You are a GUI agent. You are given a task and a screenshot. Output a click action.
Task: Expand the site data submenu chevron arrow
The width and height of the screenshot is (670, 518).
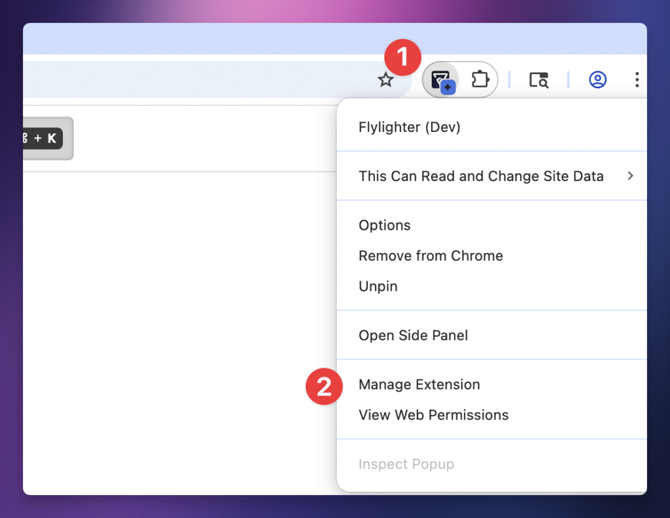pyautogui.click(x=630, y=176)
